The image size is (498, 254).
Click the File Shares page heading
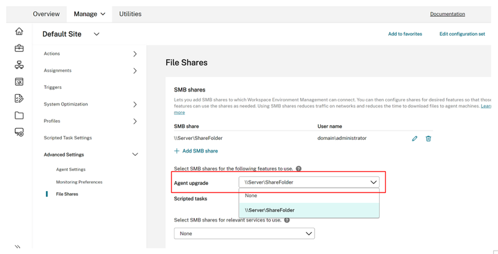(x=187, y=63)
